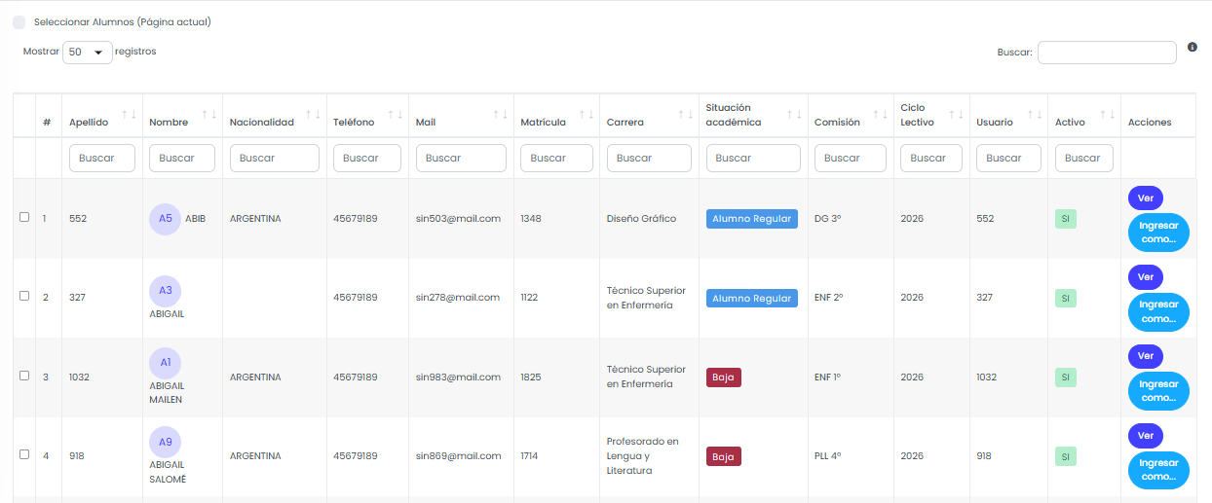Click the matrícula value 1348
This screenshot has height=503, width=1212.
(x=529, y=219)
